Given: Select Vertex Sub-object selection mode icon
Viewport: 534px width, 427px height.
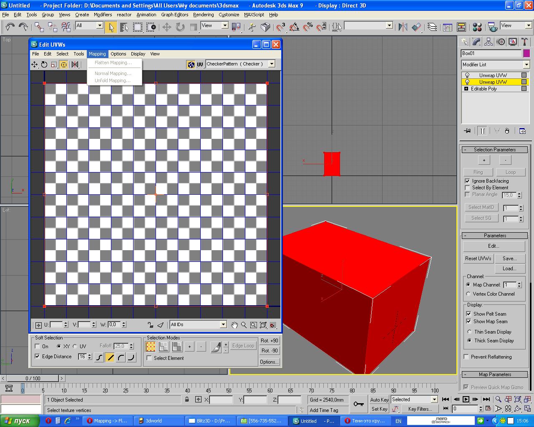Looking at the screenshot, I should coord(151,347).
